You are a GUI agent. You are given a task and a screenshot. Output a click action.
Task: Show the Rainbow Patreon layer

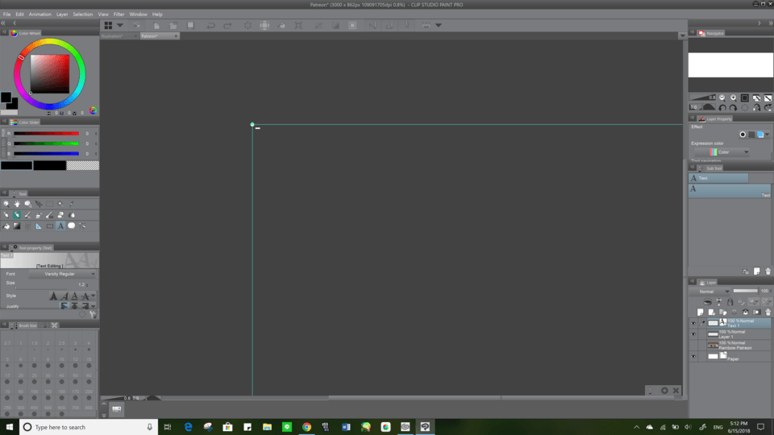click(693, 346)
